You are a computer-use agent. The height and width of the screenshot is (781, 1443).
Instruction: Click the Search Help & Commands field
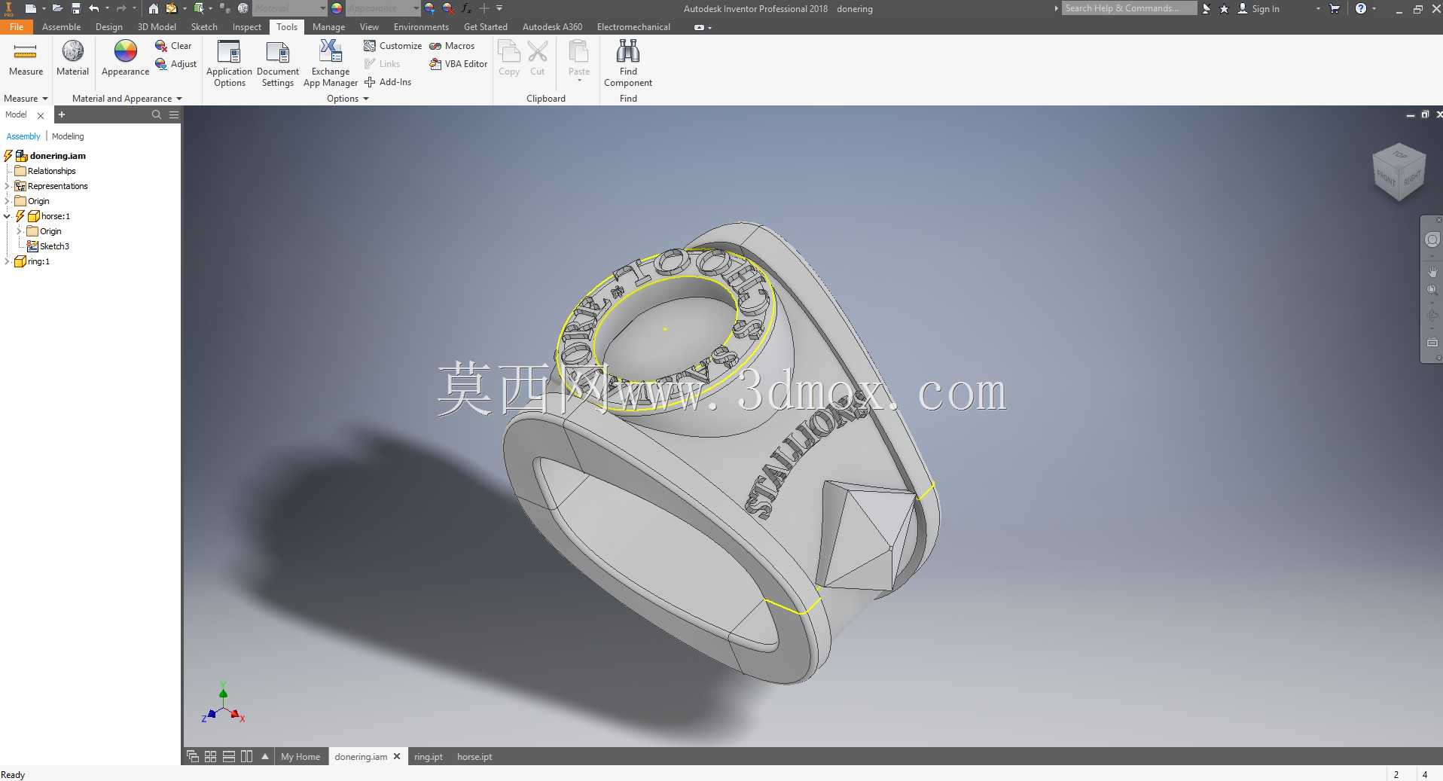(1129, 8)
